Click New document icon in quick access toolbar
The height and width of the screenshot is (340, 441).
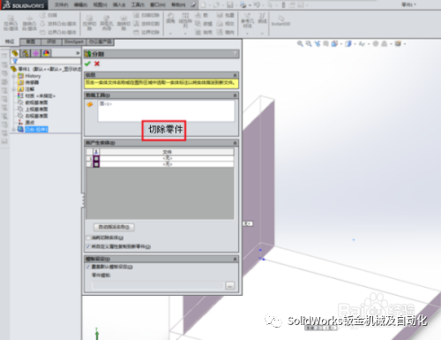point(204,5)
